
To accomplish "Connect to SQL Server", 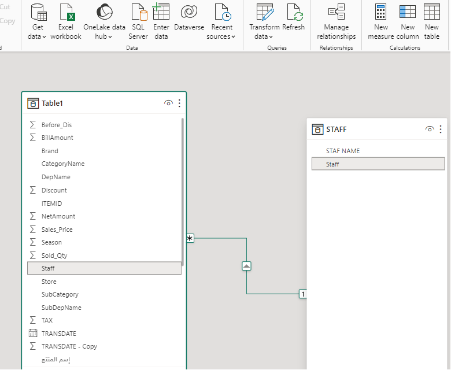I will pos(138,22).
